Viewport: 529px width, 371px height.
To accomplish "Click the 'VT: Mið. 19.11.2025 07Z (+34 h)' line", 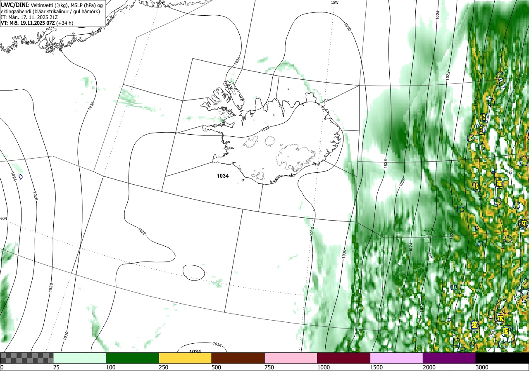I will click(x=36, y=23).
